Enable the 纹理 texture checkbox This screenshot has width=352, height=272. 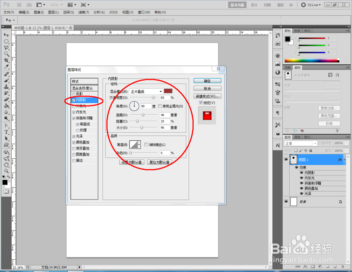78,131
